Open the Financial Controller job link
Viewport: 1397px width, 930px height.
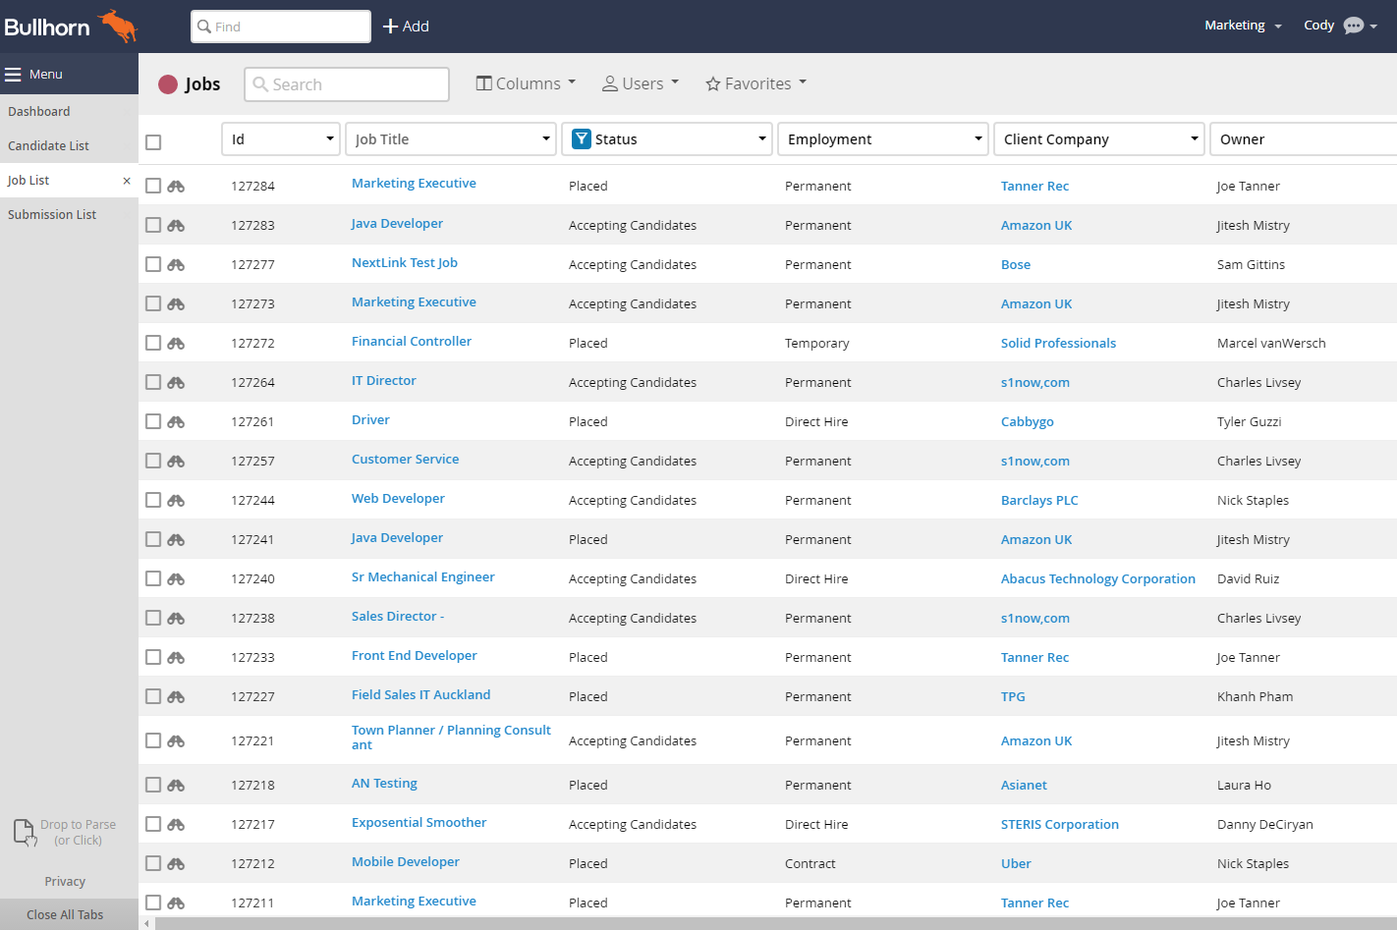(x=411, y=342)
